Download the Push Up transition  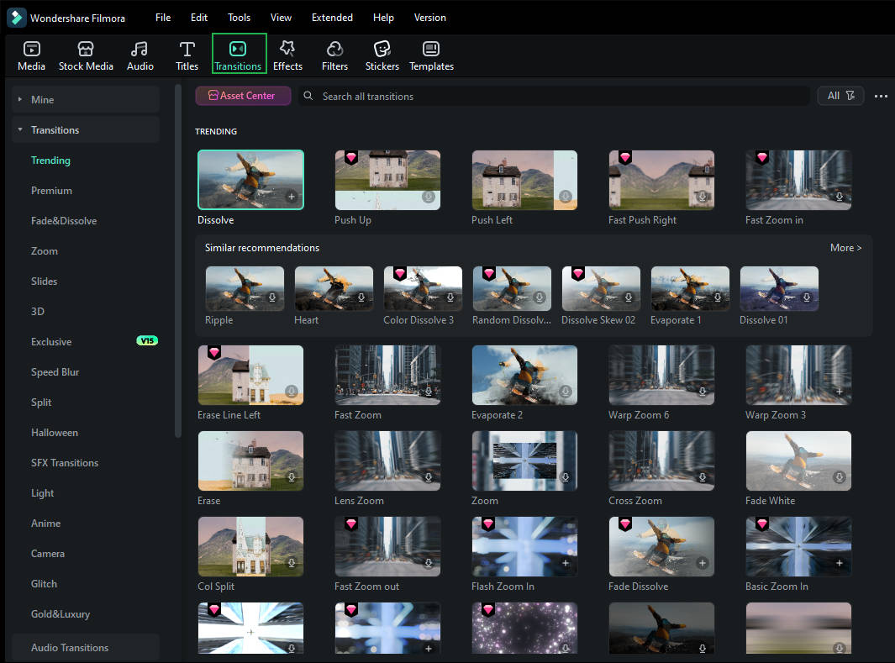(x=428, y=197)
